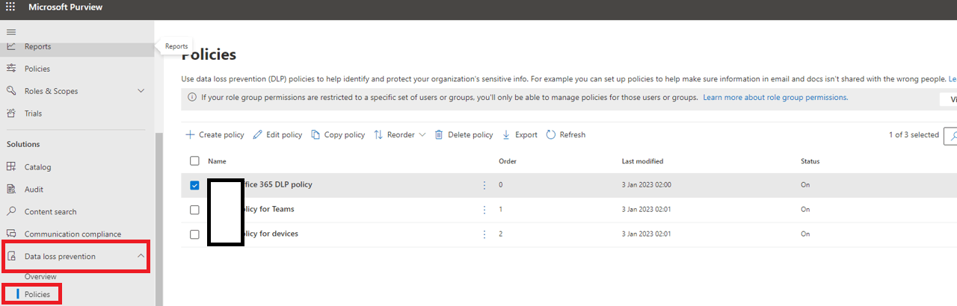Click the Data loss prevention lock icon
The image size is (957, 306).
point(11,257)
